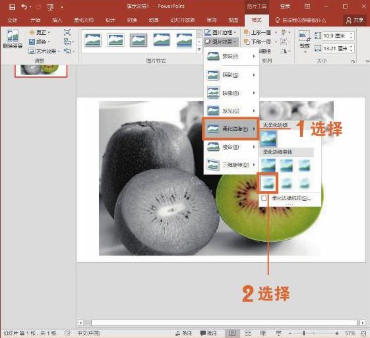Click the picture height input field 10.9 厘米

pos(334,36)
